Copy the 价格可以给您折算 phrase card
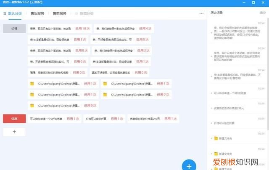This screenshot has width=269, height=170. 104,119
